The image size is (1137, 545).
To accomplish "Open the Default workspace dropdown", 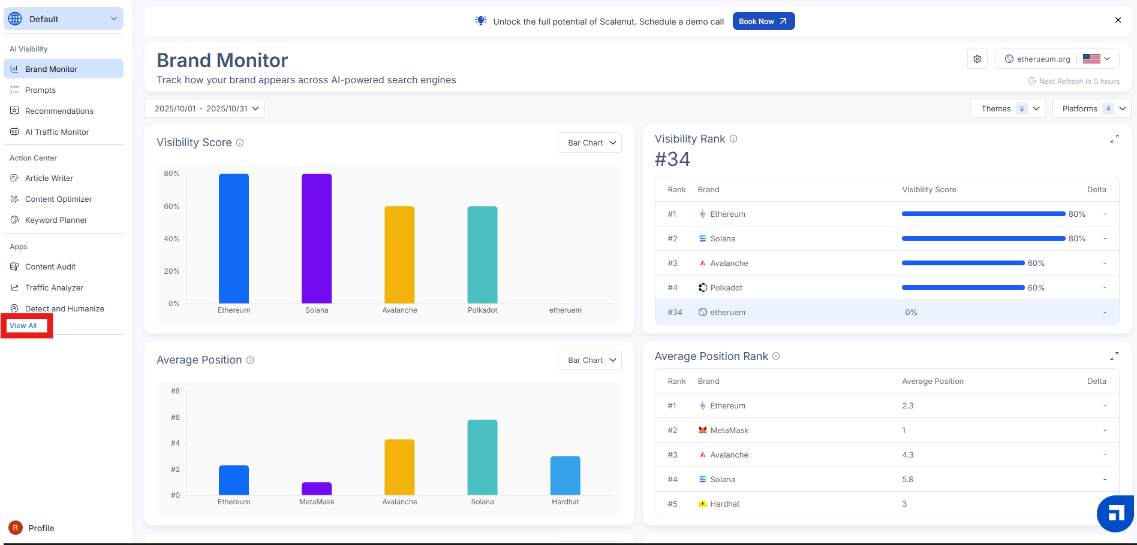I will coord(64,19).
